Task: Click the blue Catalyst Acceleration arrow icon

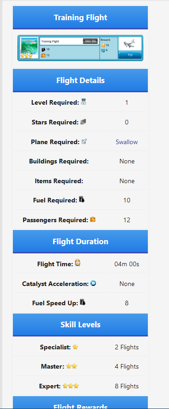Action: [93, 283]
